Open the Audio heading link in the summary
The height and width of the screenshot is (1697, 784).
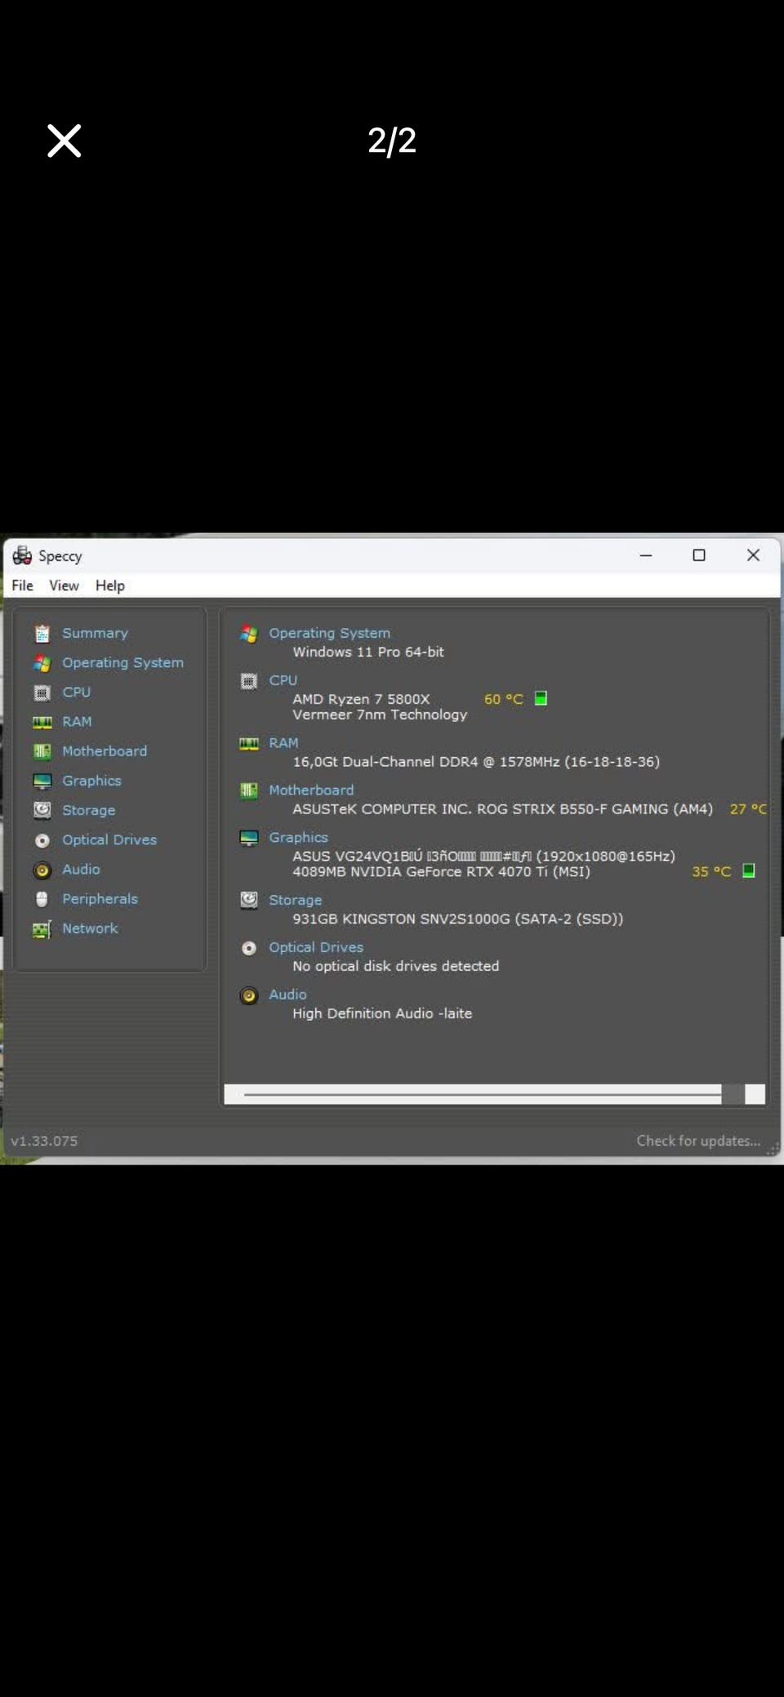pos(287,995)
